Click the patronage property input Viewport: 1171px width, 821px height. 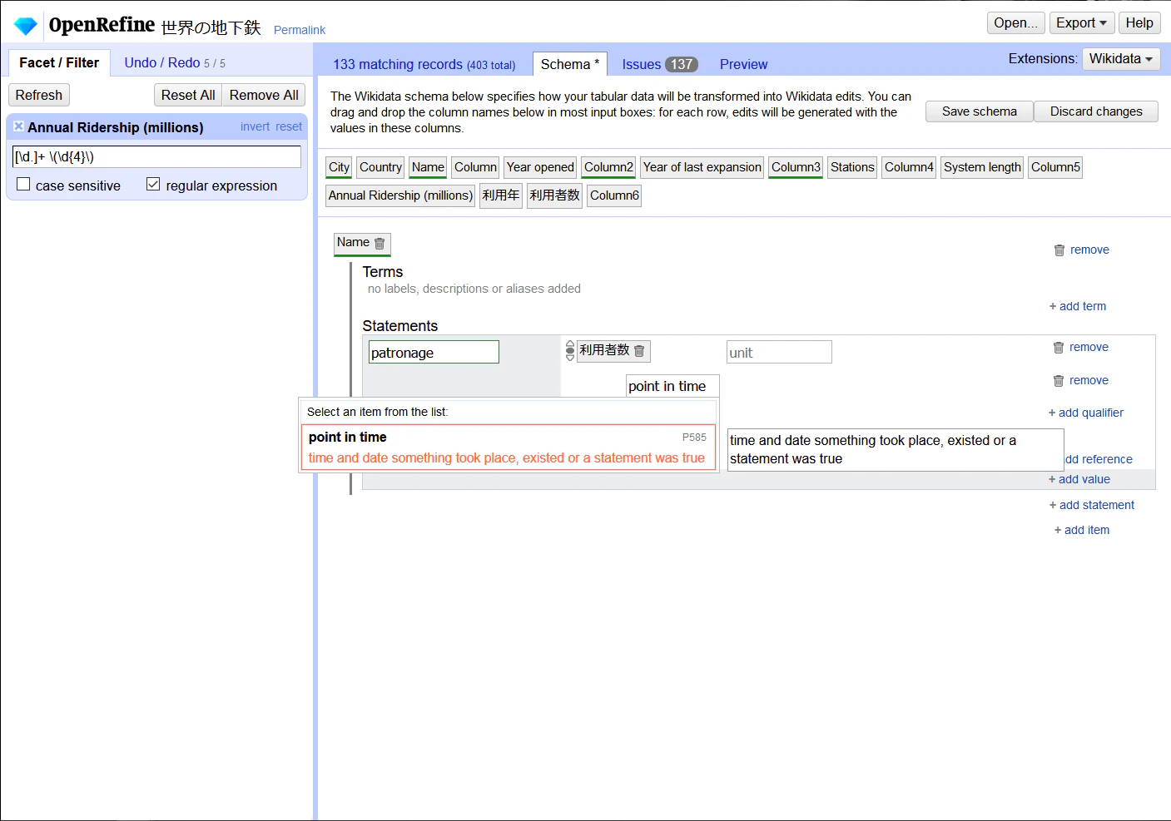click(x=434, y=352)
